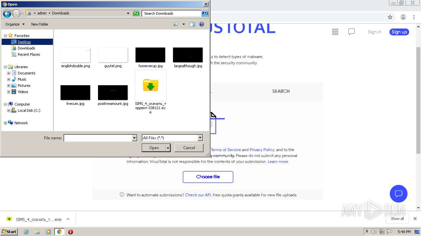This screenshot has height=236, width=421.
Task: Open the Check our API link
Action: coord(198,195)
